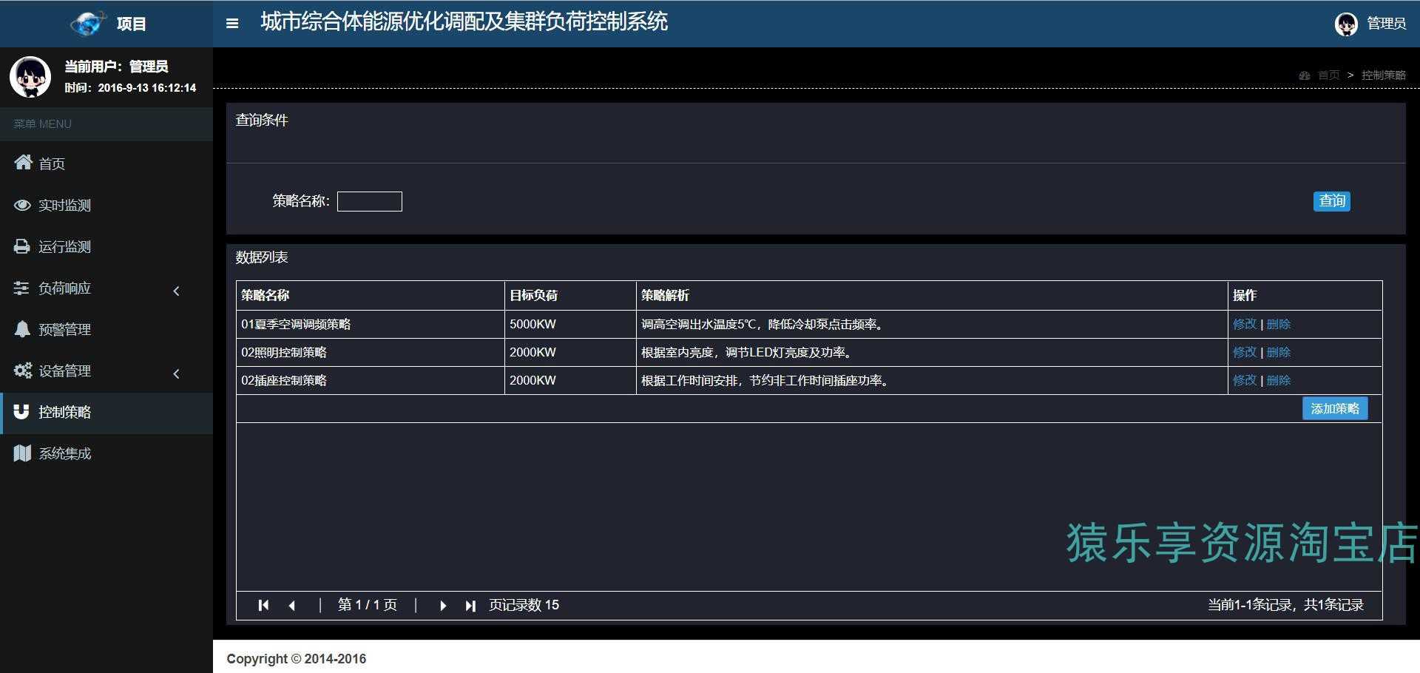
Task: Focus the 策略名称 input field
Action: click(370, 201)
